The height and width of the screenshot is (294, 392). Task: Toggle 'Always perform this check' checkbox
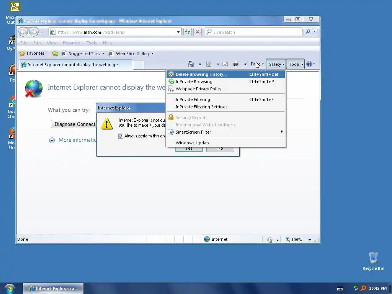(121, 136)
